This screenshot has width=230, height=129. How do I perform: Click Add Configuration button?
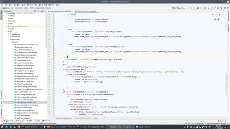click(178, 8)
